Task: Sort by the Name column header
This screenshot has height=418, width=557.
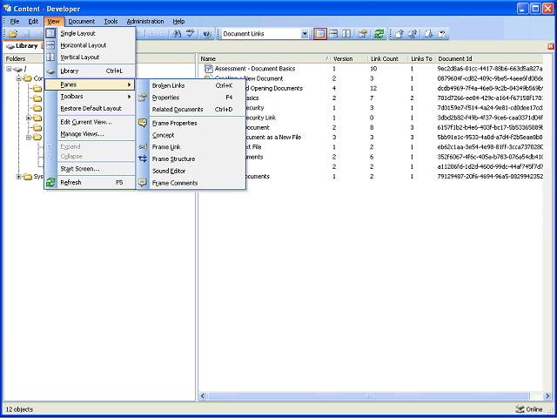Action: coord(265,59)
